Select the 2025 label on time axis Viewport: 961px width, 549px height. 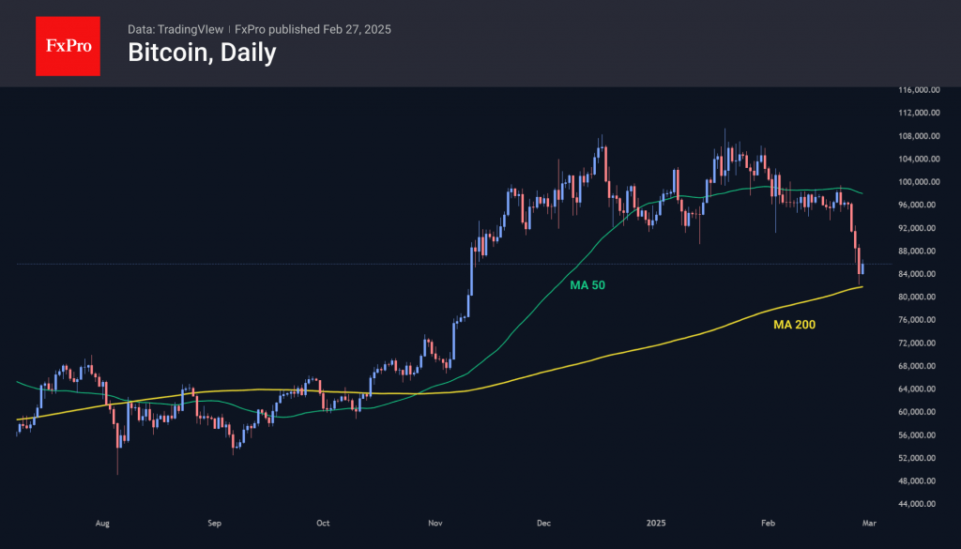point(657,523)
